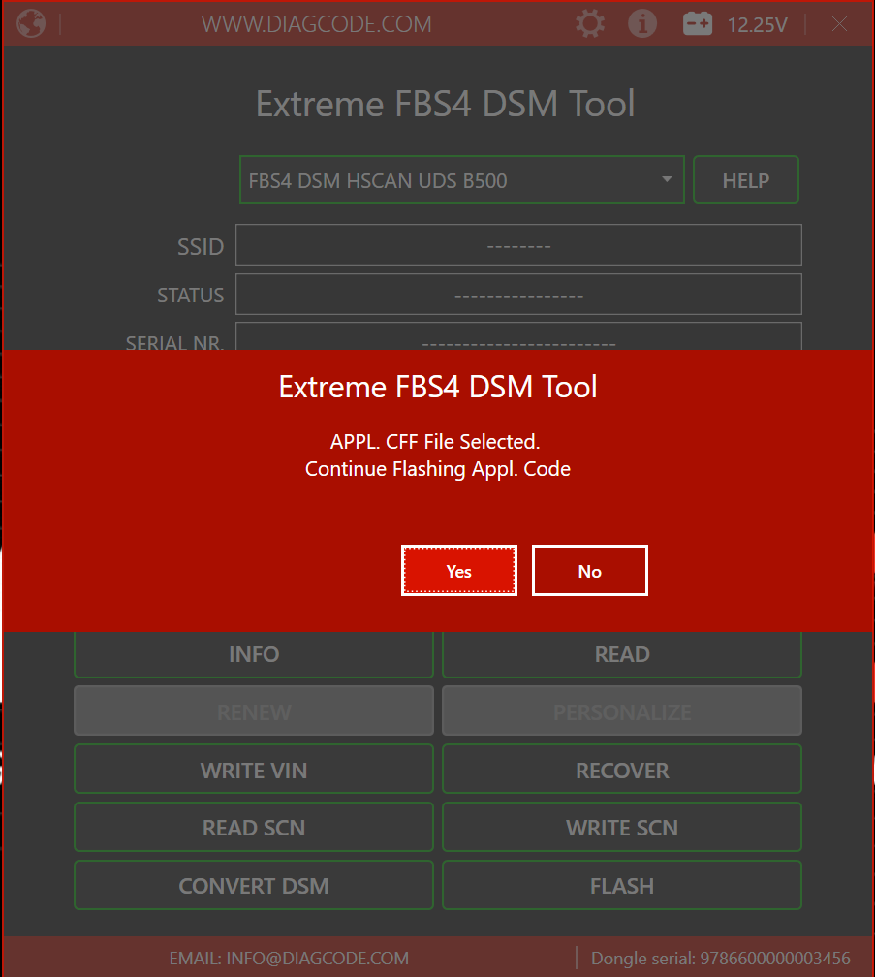Click the READ button
The width and height of the screenshot is (875, 977).
pos(622,655)
